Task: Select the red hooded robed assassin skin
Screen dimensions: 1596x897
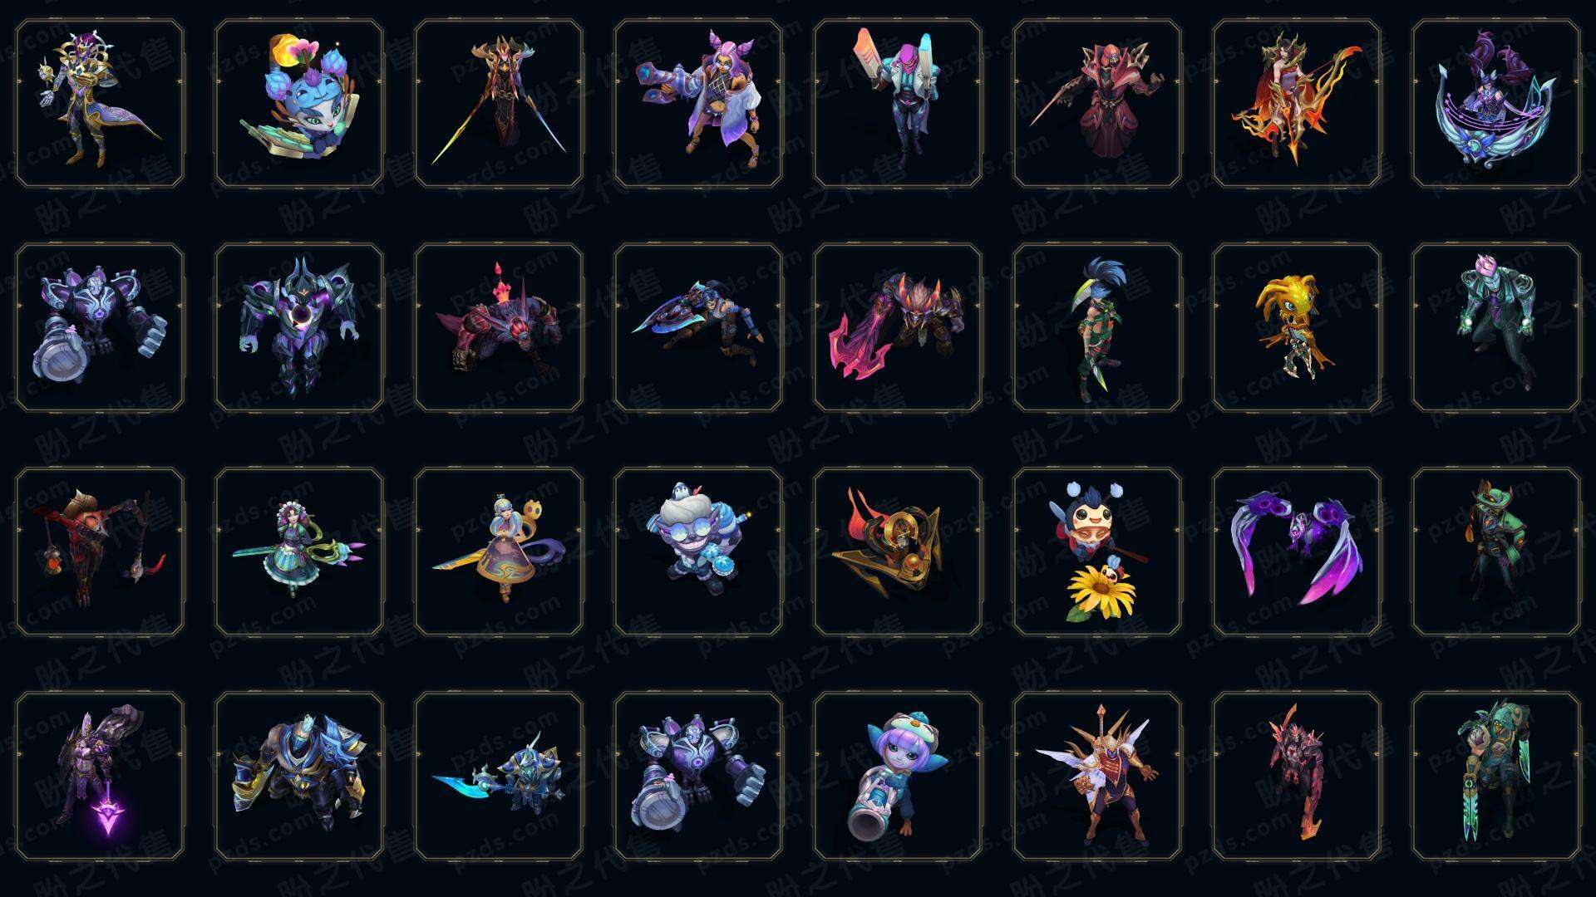Action: 1097,103
